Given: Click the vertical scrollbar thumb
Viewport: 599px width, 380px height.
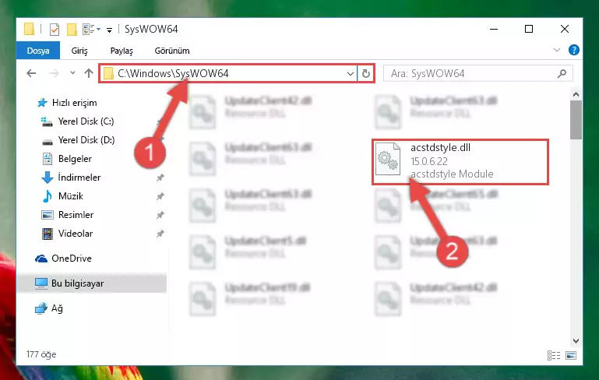Looking at the screenshot, I should point(576,120).
